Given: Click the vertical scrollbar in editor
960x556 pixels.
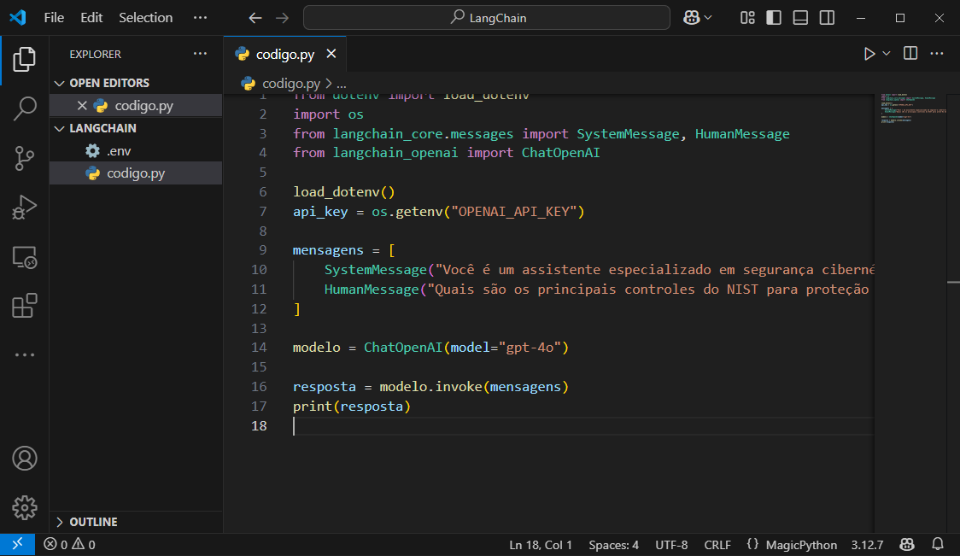Looking at the screenshot, I should coord(954,313).
